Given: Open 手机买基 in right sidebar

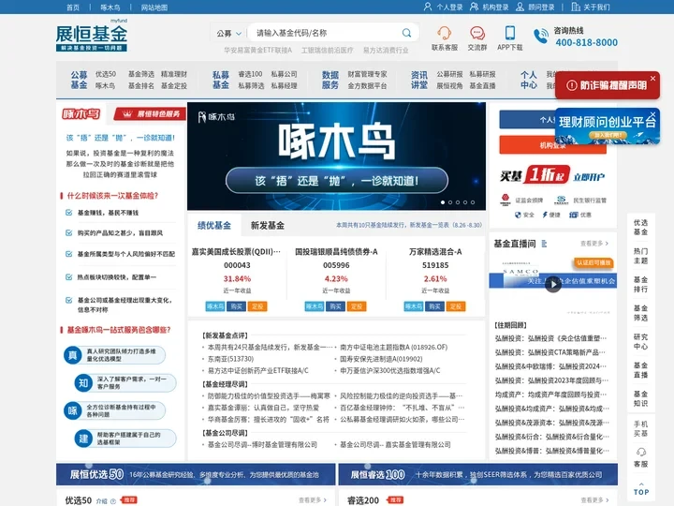Looking at the screenshot, I should 640,428.
